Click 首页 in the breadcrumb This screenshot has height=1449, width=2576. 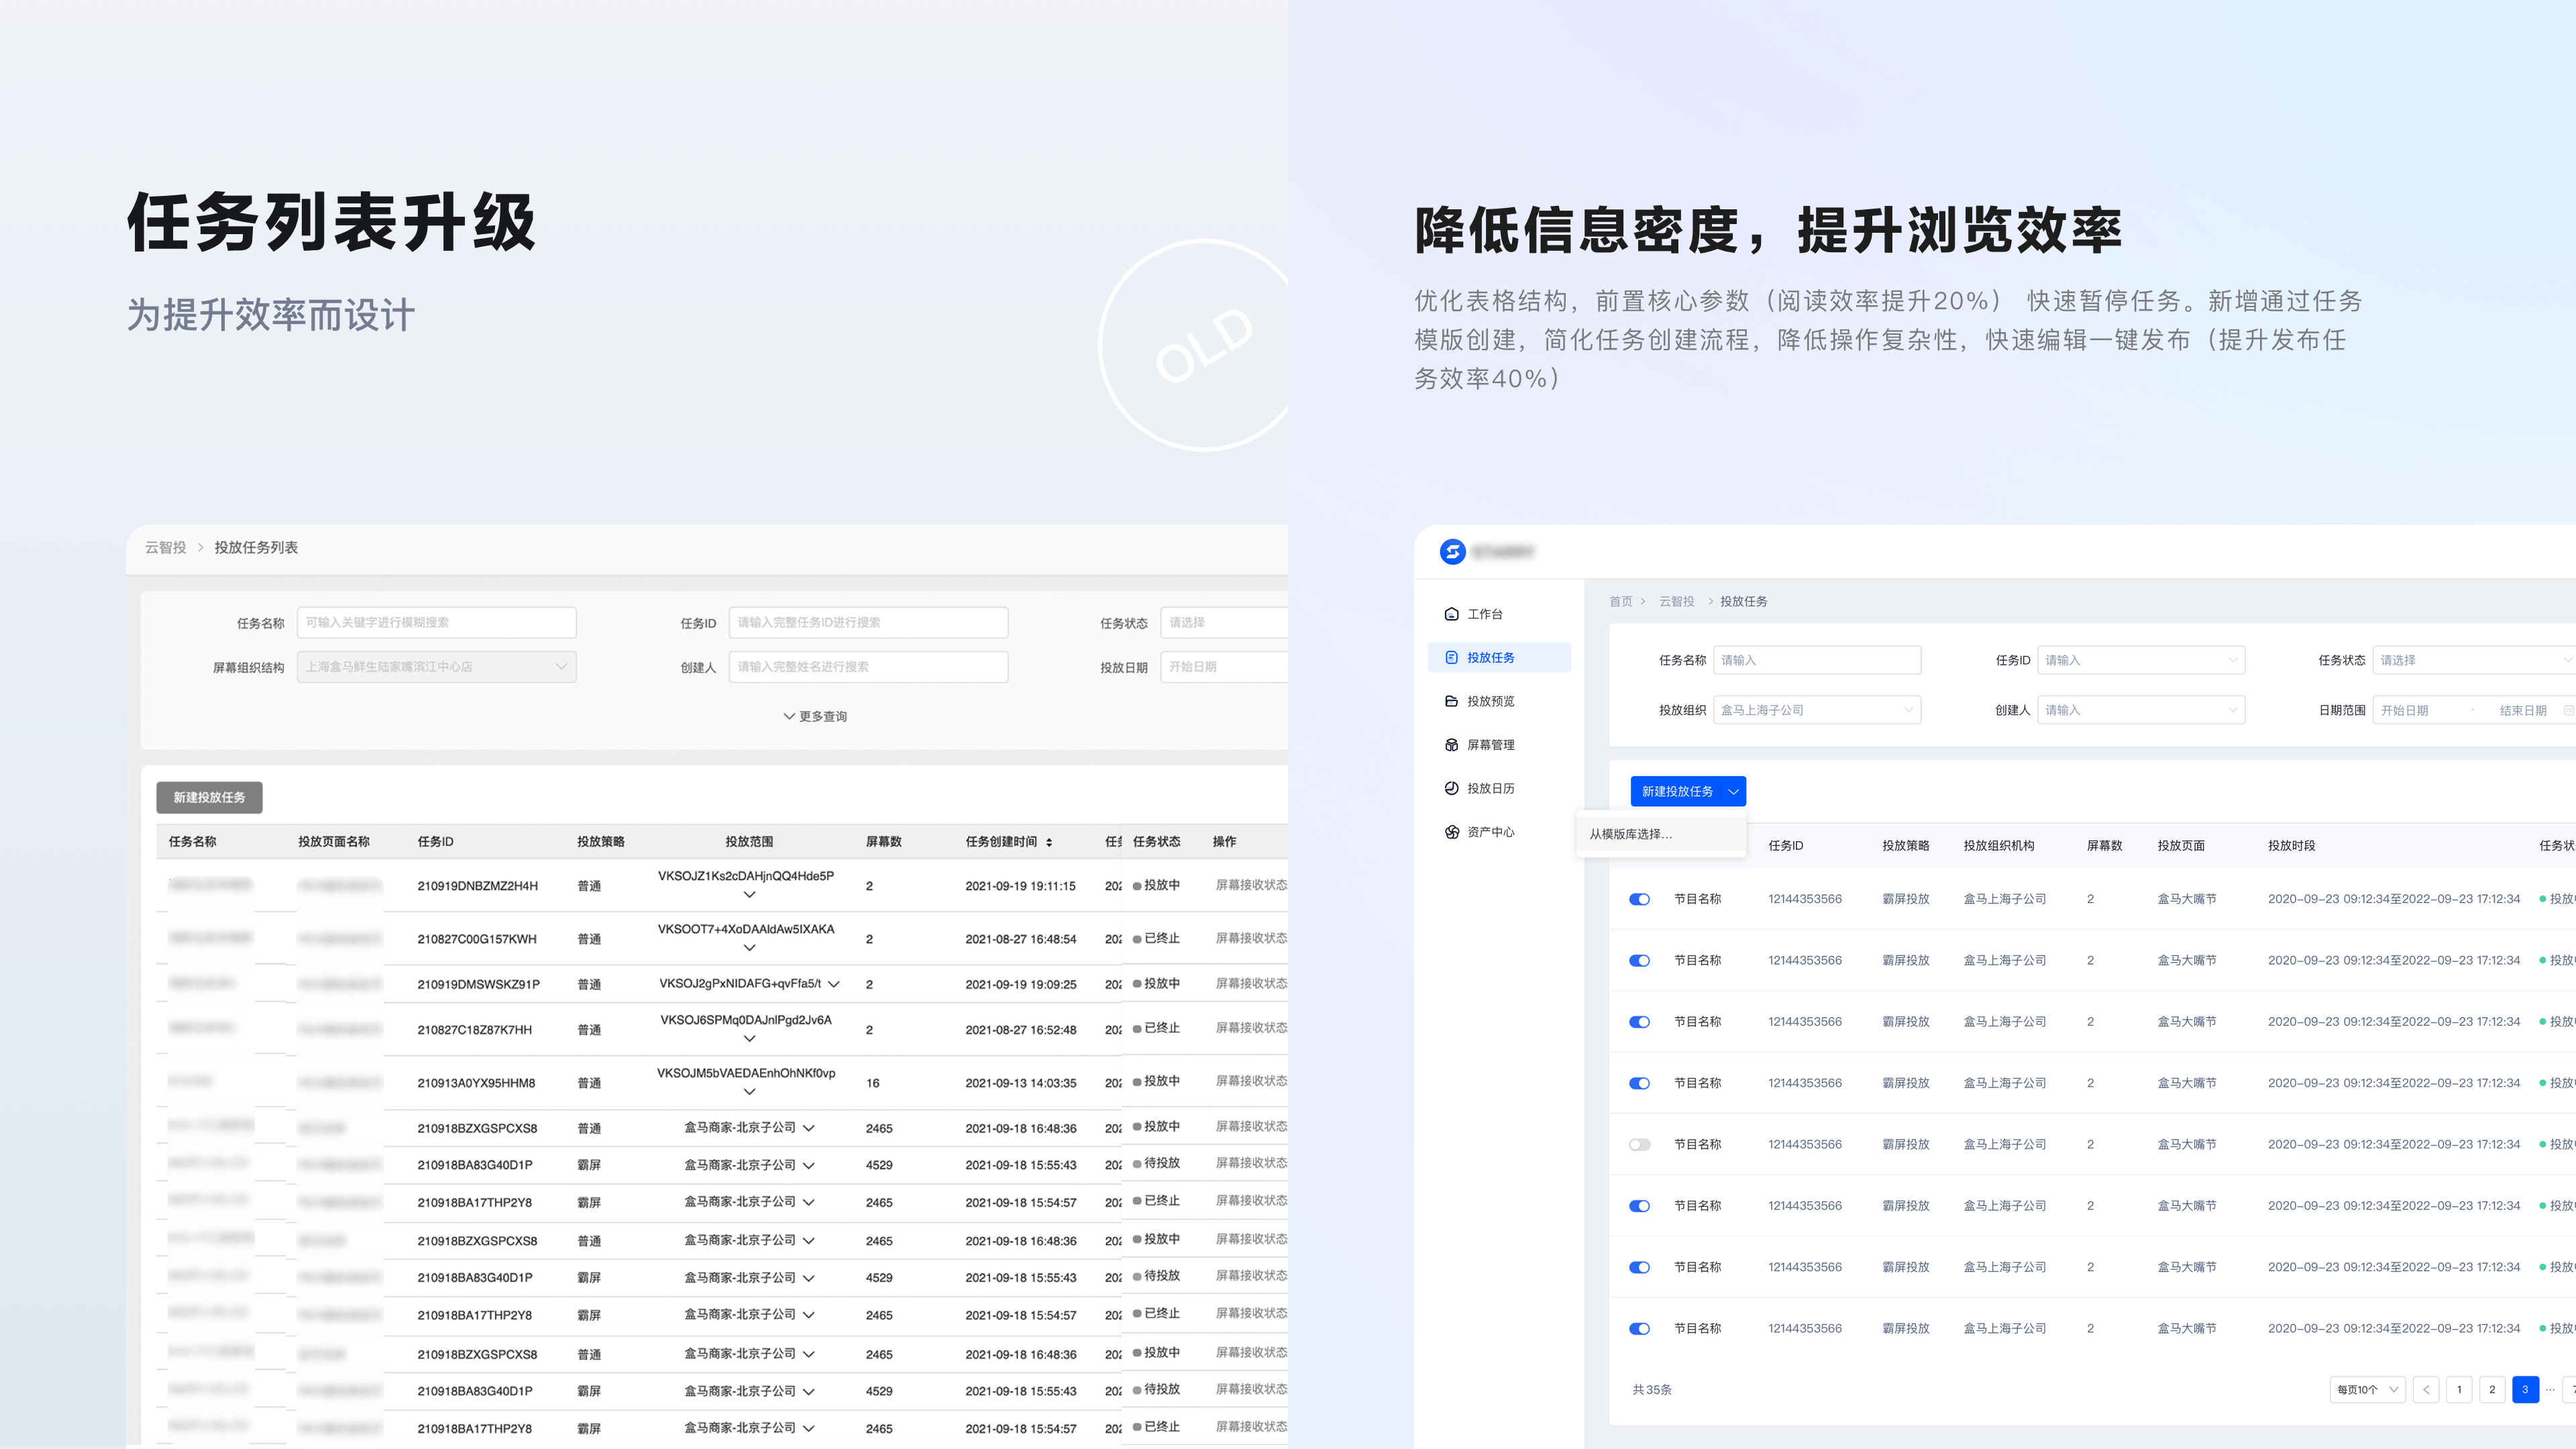[1620, 601]
